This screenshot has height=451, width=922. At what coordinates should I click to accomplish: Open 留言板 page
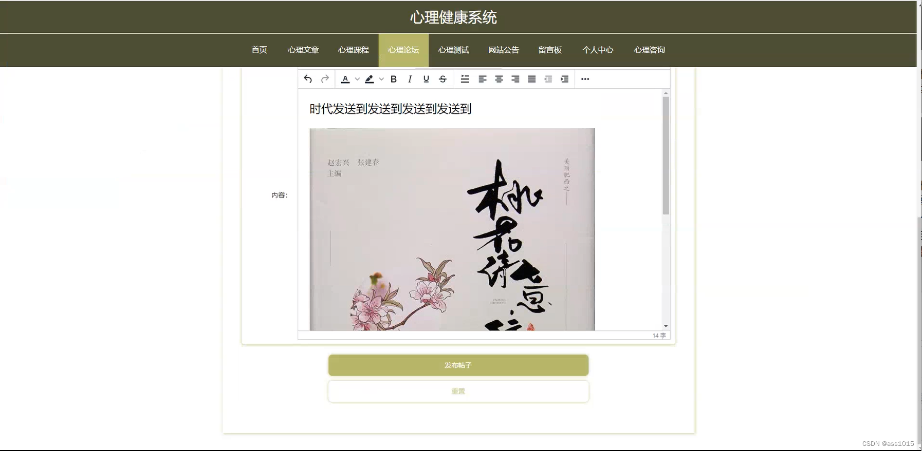point(550,50)
